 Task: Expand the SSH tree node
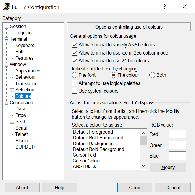12,122
